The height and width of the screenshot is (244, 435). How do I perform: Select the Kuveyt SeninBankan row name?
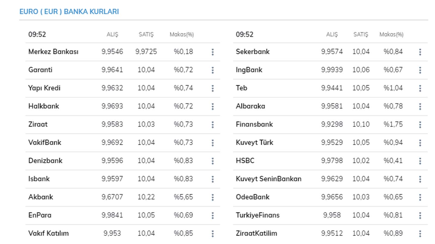coord(268,179)
